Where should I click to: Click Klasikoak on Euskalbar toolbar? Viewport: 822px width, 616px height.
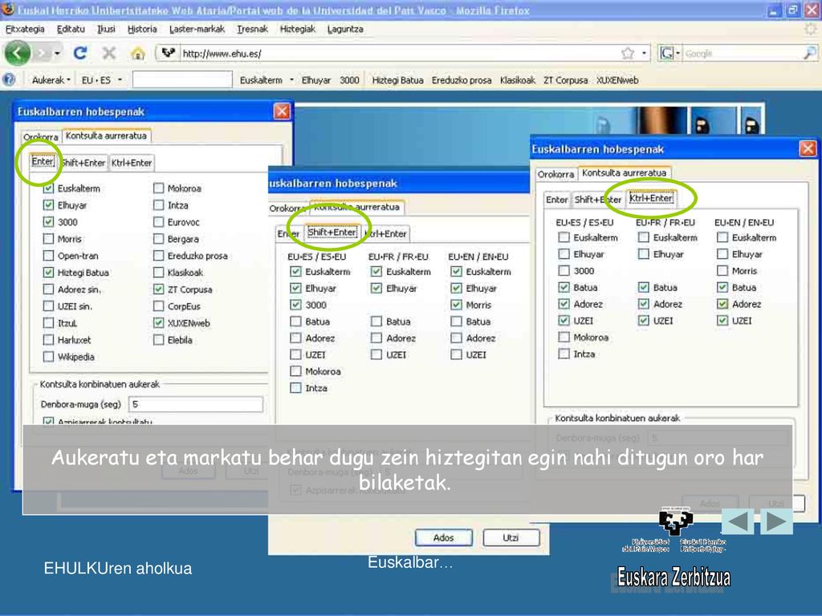pos(518,80)
